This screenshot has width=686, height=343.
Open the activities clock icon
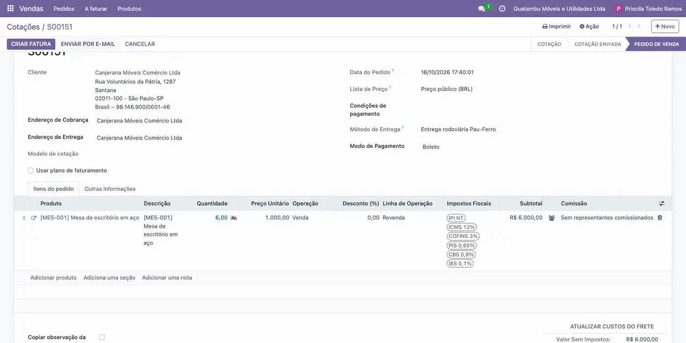(502, 9)
